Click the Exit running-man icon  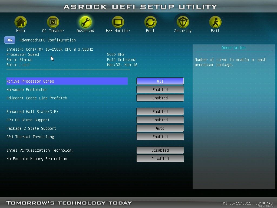(215, 22)
